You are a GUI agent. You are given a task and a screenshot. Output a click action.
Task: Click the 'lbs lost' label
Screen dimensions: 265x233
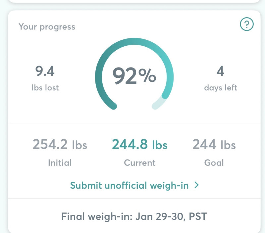click(45, 88)
